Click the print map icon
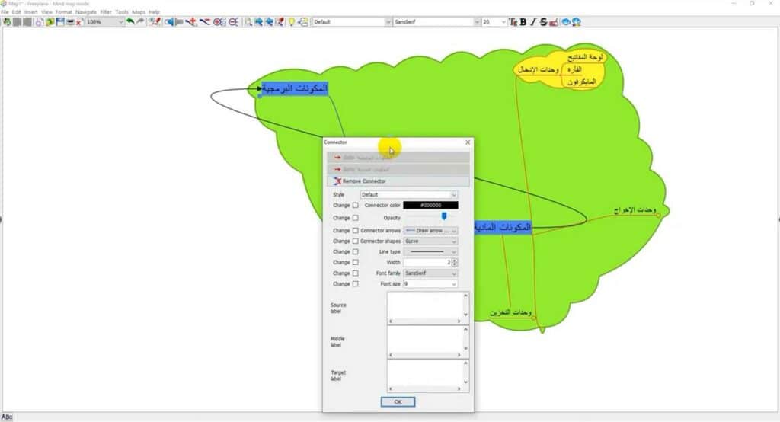 (71, 22)
